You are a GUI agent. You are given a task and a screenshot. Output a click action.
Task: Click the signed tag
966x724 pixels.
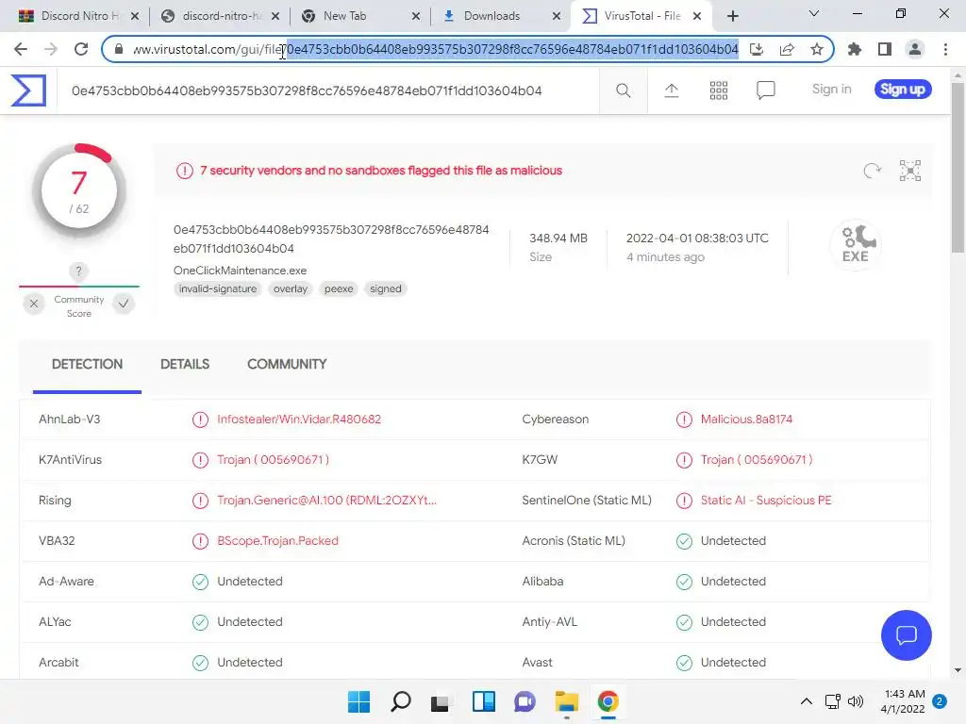coord(386,288)
